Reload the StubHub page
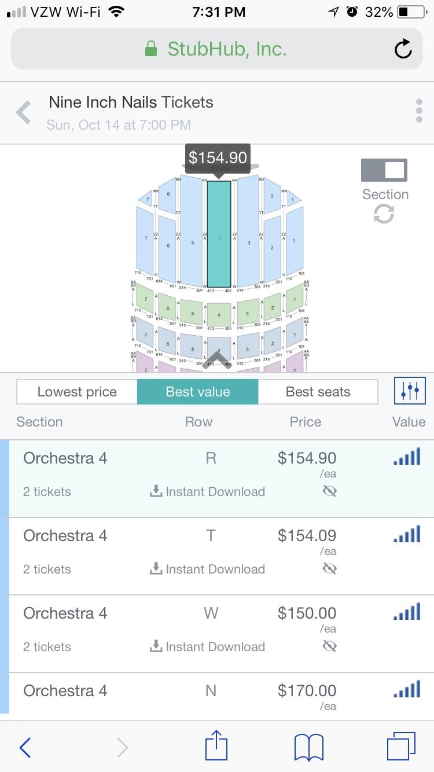 coord(403,49)
